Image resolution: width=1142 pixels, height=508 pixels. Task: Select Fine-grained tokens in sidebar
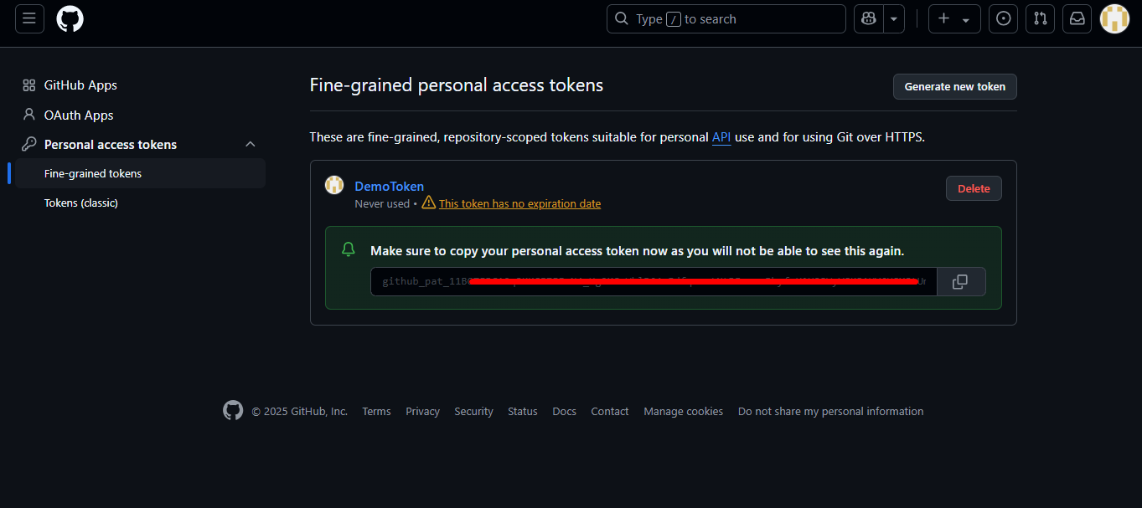coord(93,174)
